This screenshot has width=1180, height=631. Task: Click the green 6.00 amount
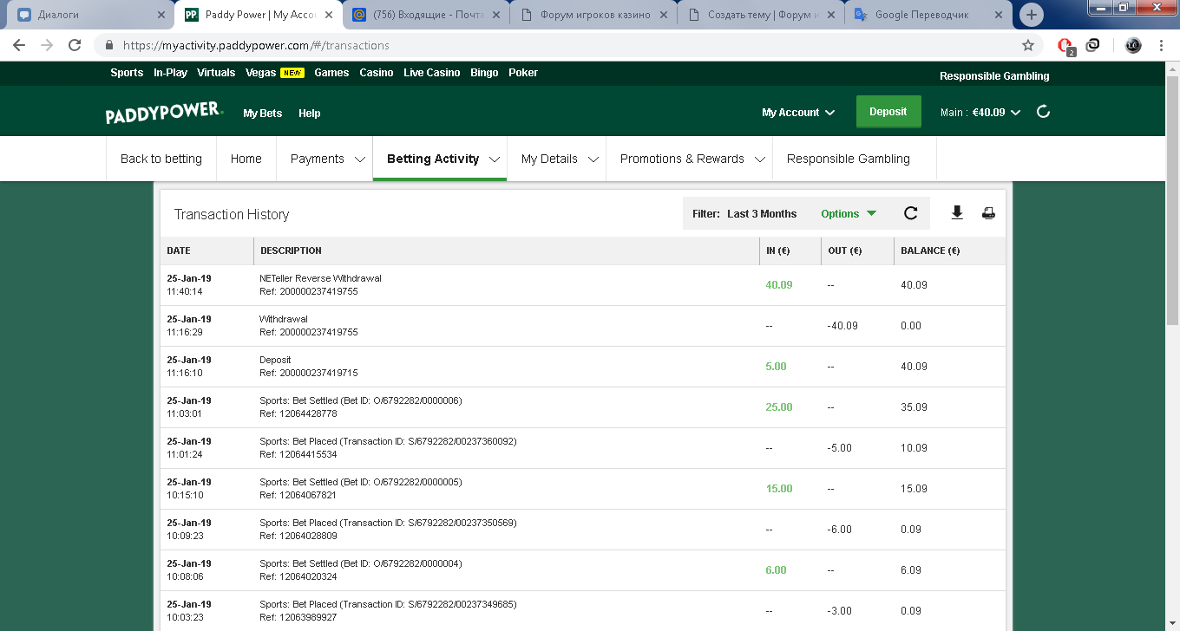pos(776,570)
